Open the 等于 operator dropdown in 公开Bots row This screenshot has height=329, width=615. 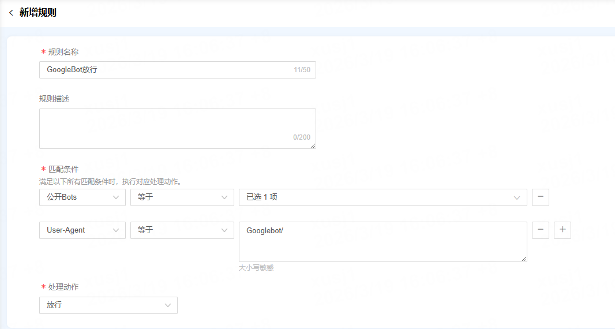coord(182,197)
